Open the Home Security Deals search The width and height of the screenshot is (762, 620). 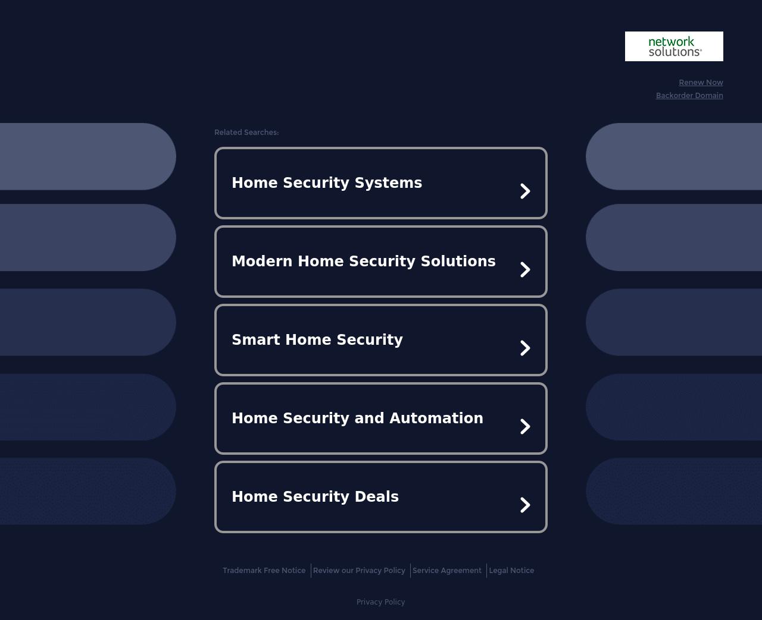click(315, 497)
